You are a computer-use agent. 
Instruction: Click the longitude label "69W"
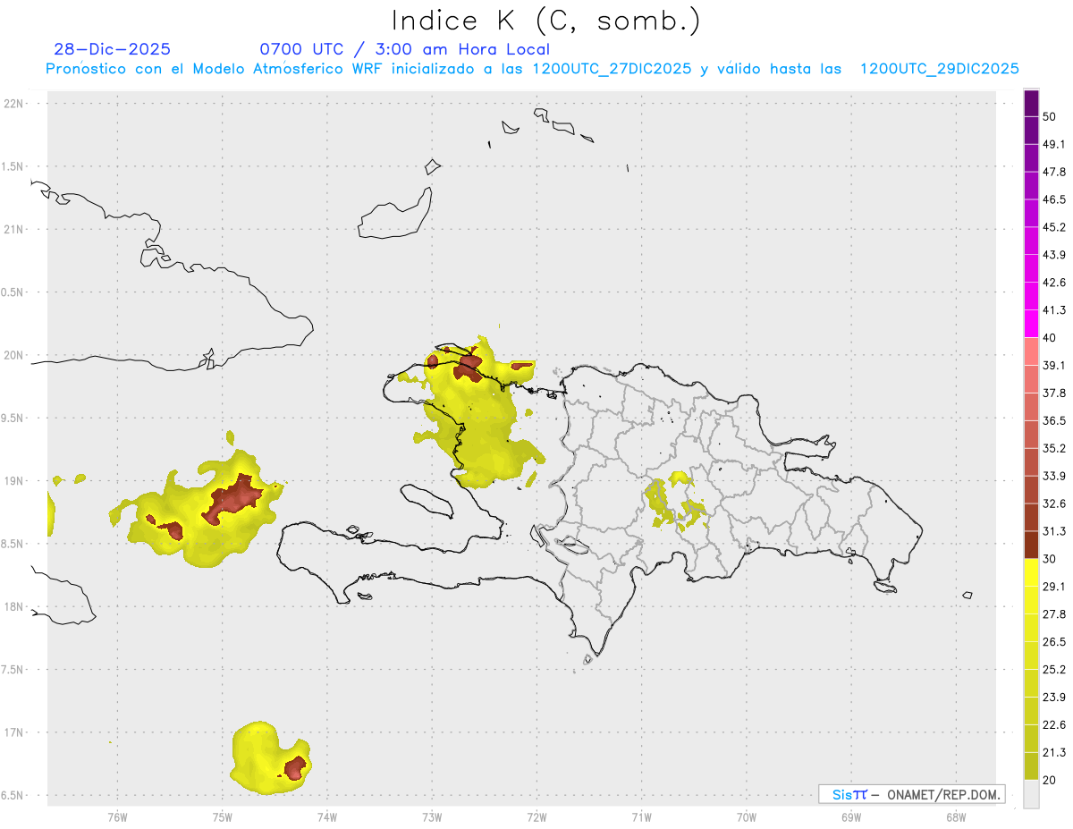[x=851, y=816]
